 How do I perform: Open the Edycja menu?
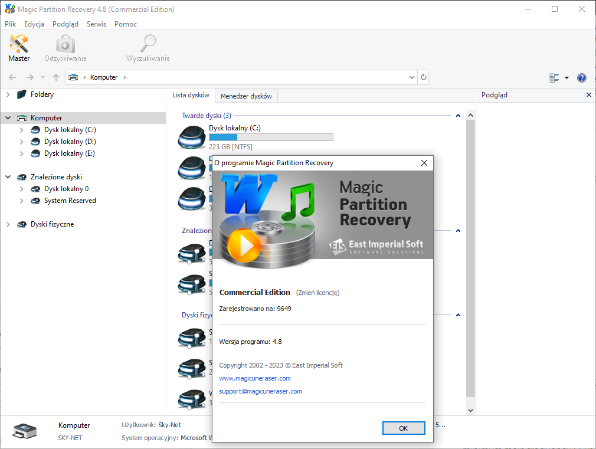point(34,24)
